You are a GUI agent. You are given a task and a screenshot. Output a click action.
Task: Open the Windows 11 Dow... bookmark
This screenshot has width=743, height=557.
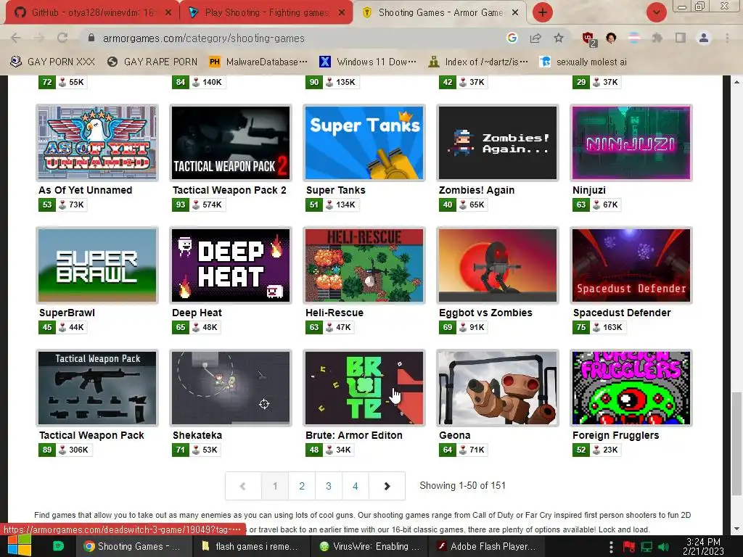368,62
